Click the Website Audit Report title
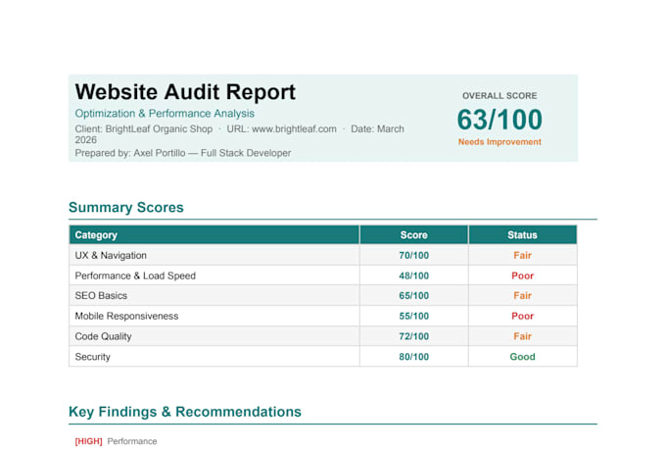The width and height of the screenshot is (666, 450). (x=185, y=92)
